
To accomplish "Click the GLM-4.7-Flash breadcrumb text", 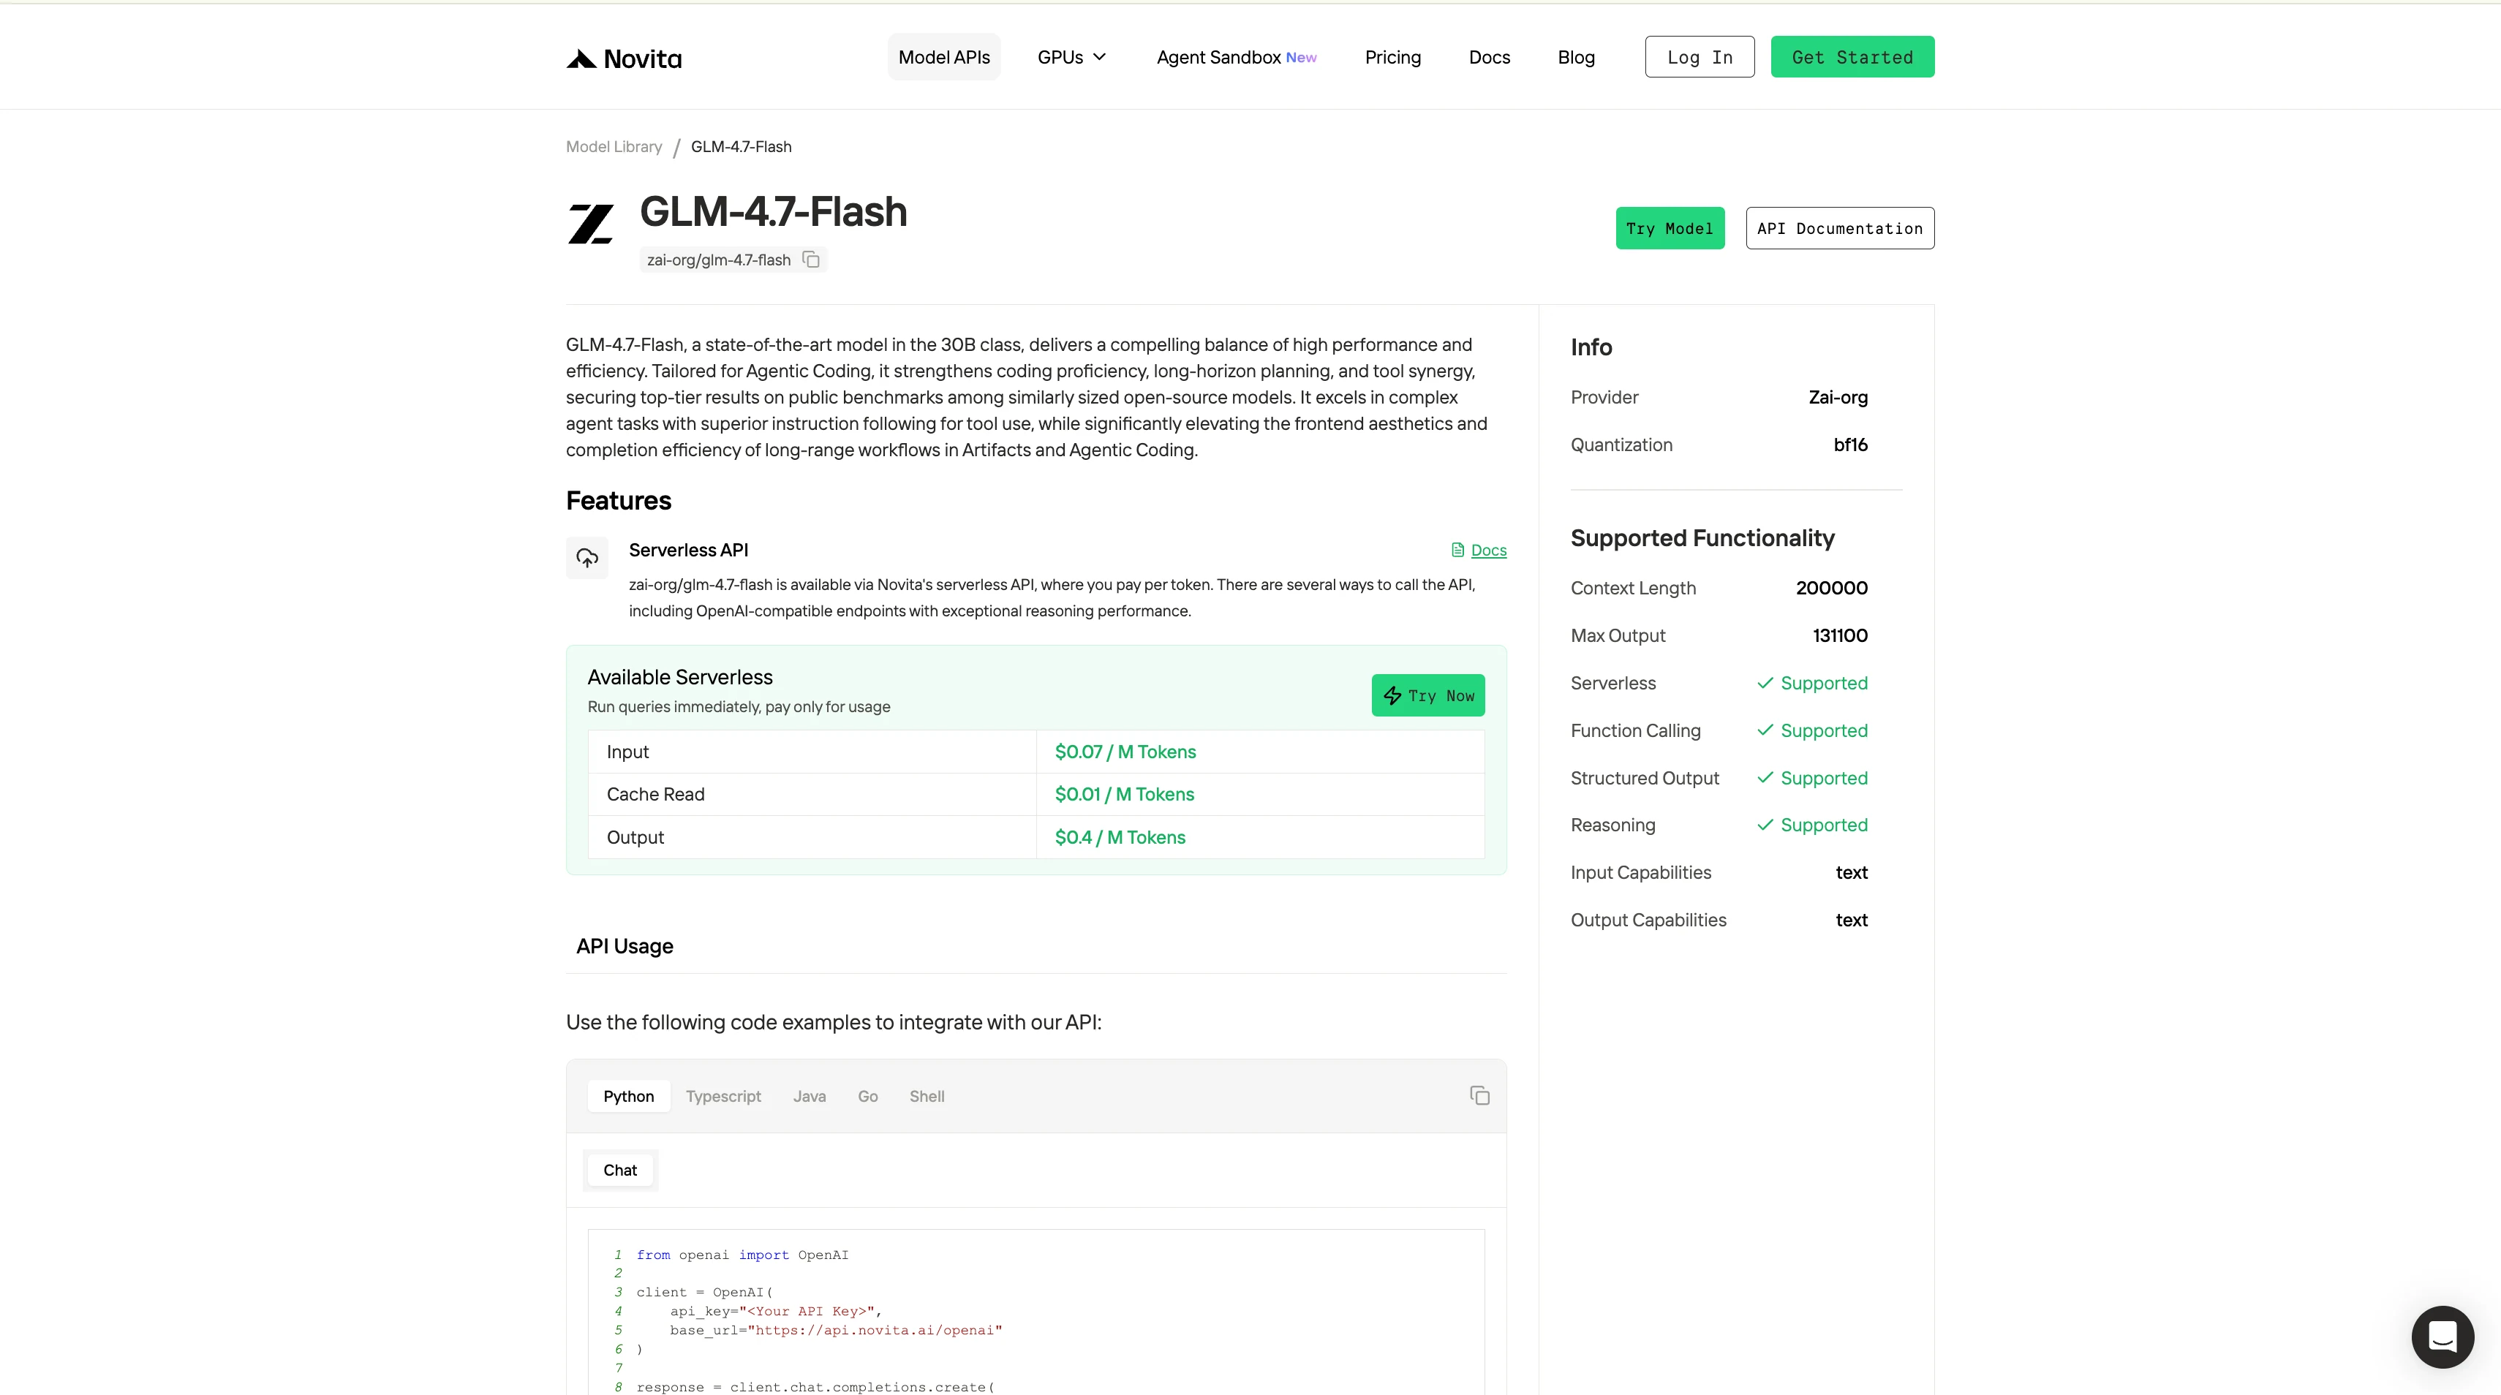I will coord(741,146).
